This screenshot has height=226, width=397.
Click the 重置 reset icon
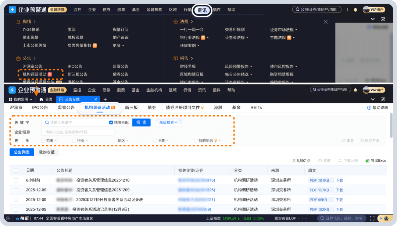pyautogui.click(x=344, y=141)
